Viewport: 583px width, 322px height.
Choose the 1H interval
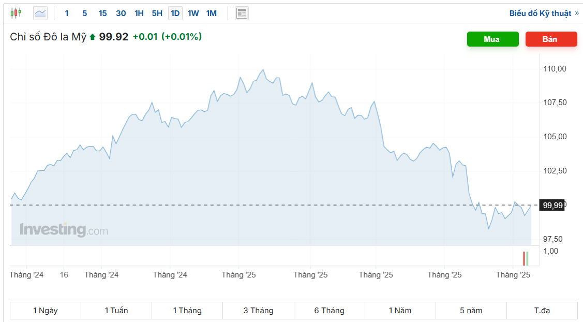point(139,13)
